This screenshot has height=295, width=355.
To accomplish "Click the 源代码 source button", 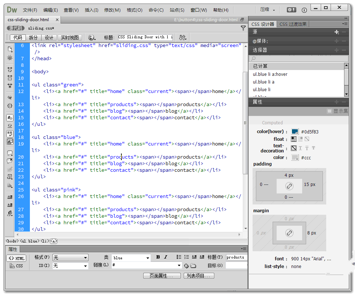I will tap(15, 28).
